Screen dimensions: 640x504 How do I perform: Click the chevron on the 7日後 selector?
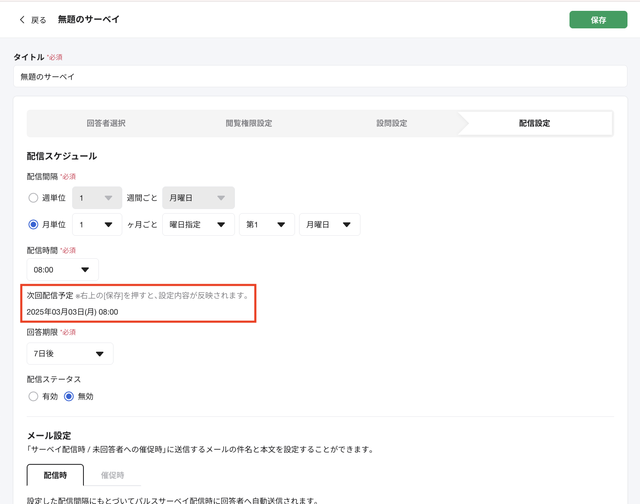100,353
